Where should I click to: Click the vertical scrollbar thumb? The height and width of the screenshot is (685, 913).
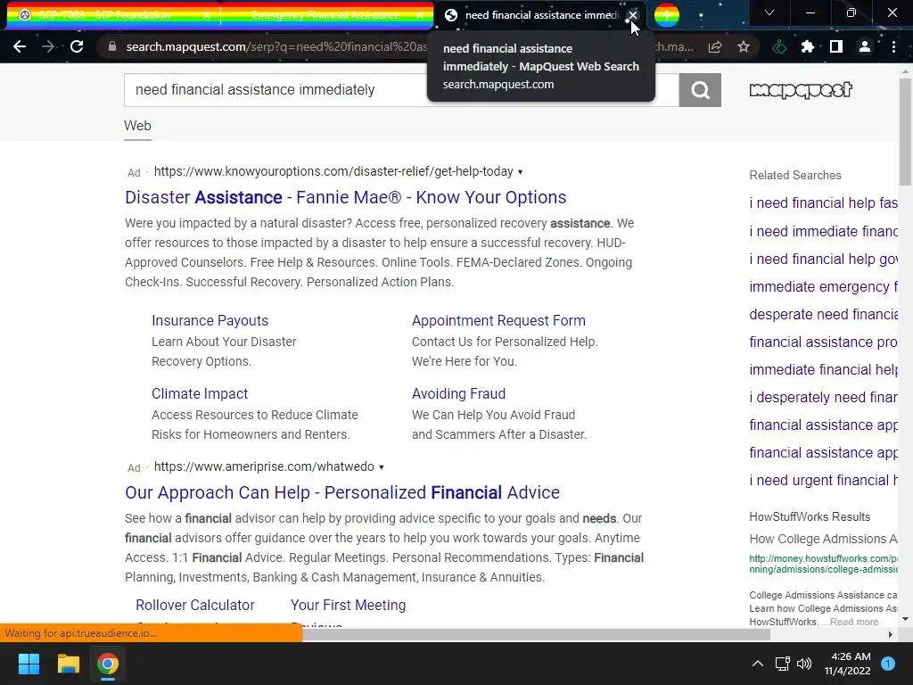905,132
